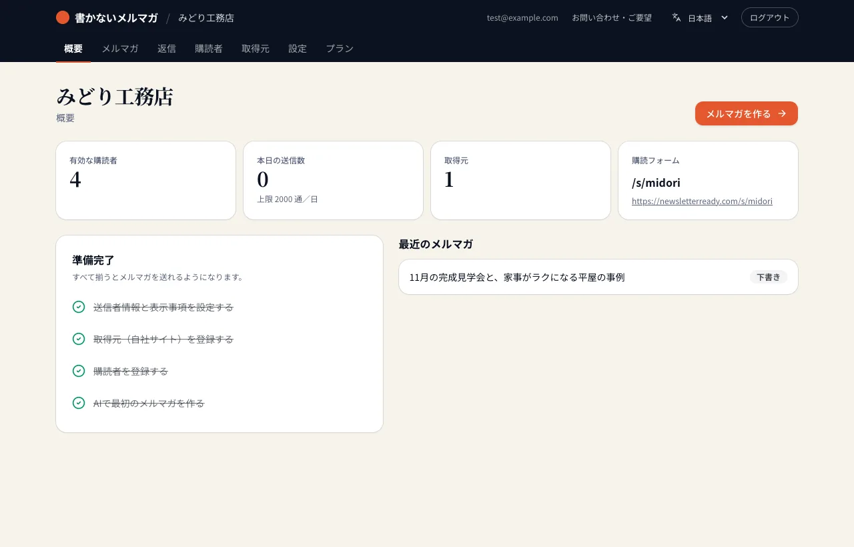Click the 最近のメルマガ section heading
Screen dimensions: 854x547
click(x=436, y=244)
